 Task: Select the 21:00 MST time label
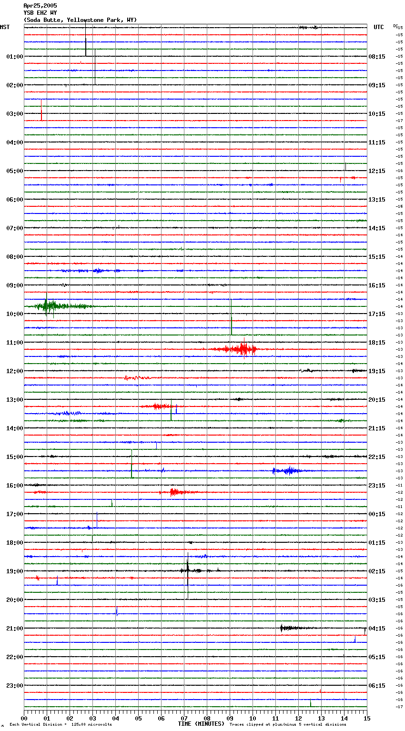pos(15,628)
